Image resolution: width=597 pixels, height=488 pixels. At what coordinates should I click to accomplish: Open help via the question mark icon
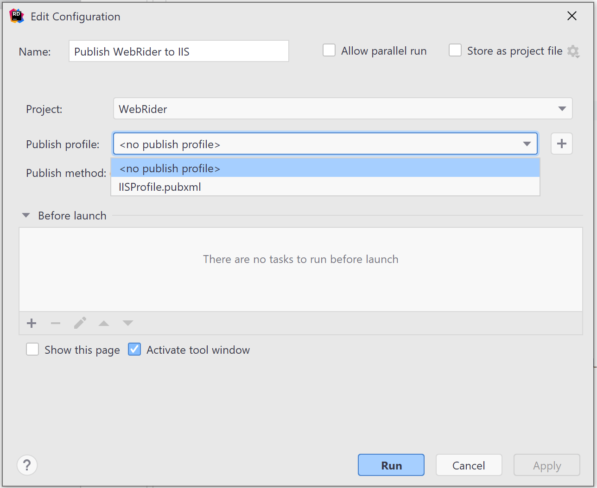(x=27, y=465)
